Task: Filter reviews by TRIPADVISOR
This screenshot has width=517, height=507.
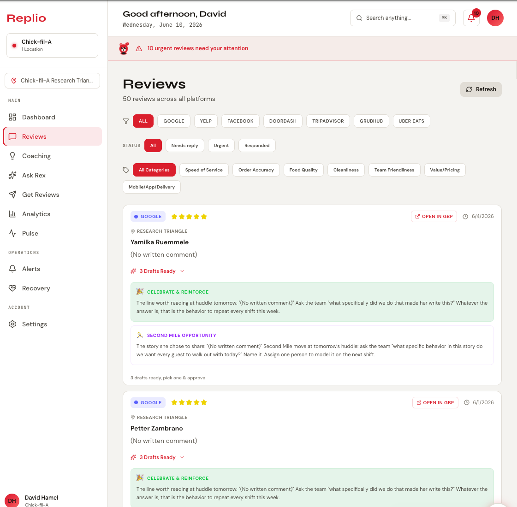Action: coord(328,121)
